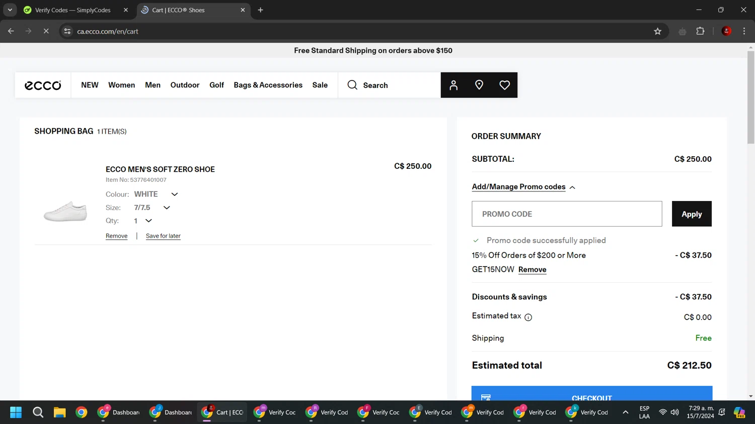
Task: Click Item No: 53776401007 text
Action: (136, 180)
